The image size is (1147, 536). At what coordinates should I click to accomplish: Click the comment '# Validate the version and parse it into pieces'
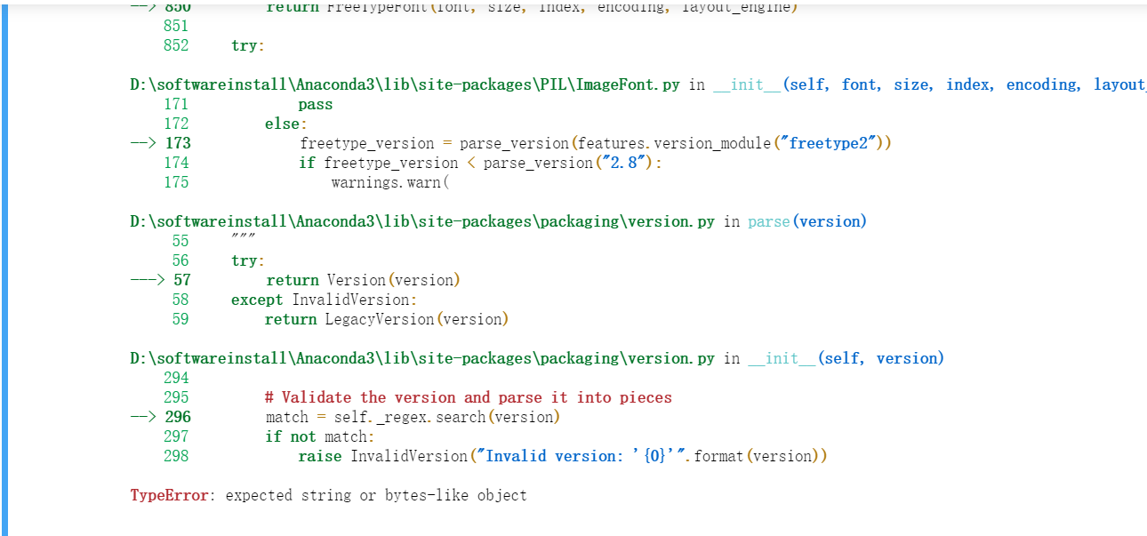tap(469, 397)
